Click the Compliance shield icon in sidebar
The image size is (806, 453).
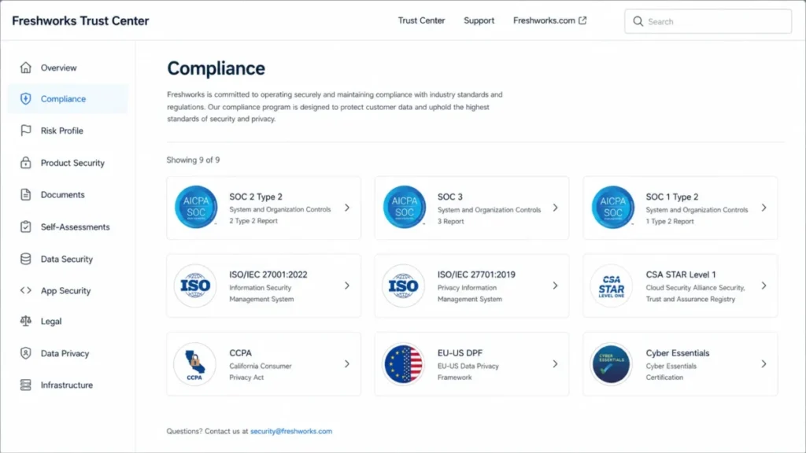point(26,98)
